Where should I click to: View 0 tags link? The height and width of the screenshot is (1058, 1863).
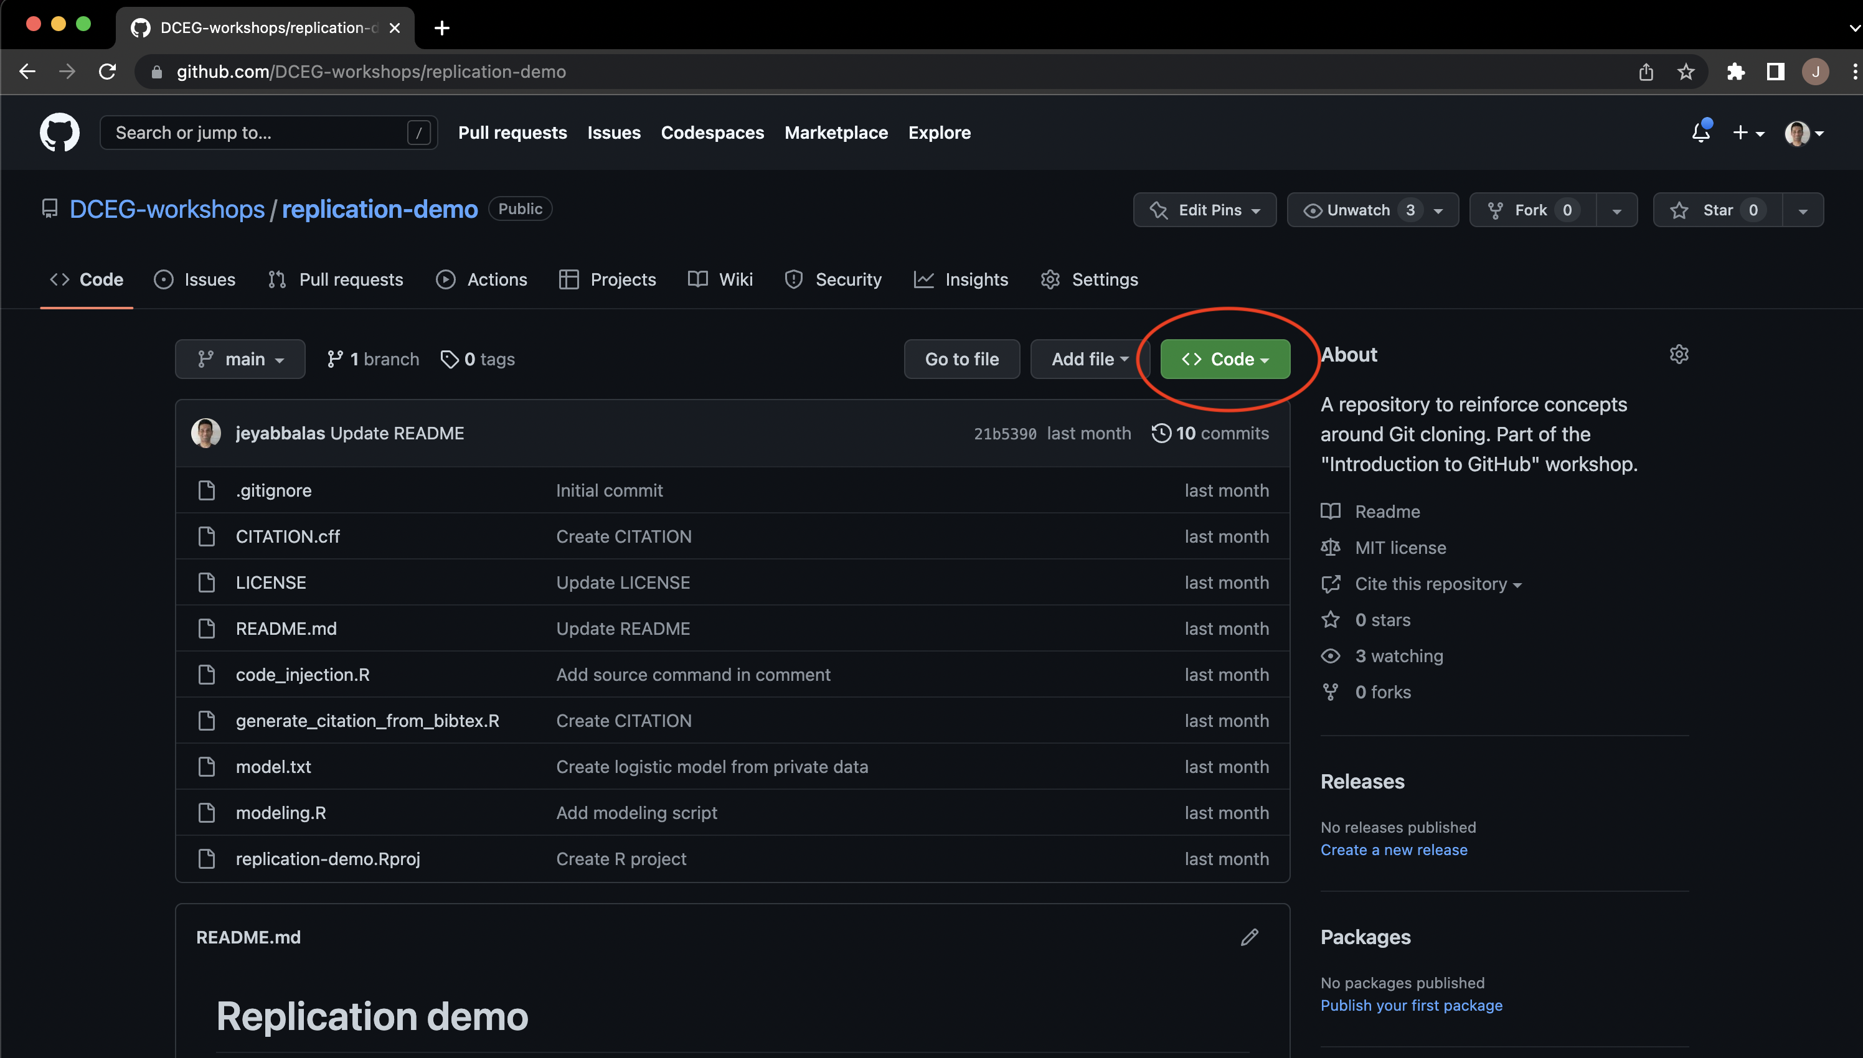click(478, 359)
